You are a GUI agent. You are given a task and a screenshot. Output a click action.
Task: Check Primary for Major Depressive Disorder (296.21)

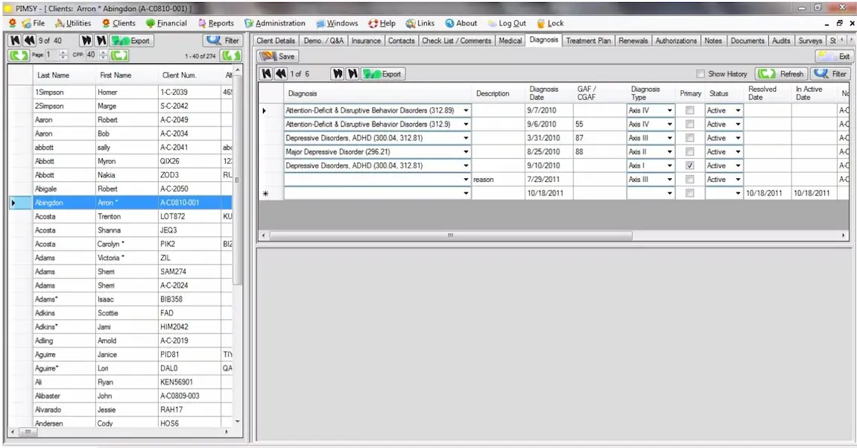click(x=692, y=151)
